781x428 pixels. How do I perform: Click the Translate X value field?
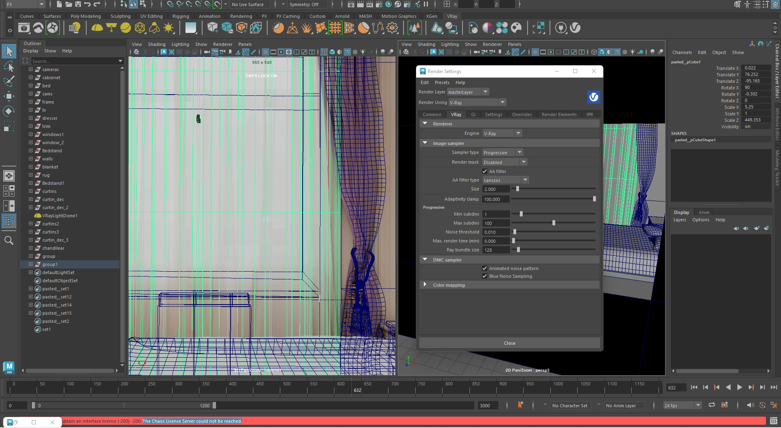(x=756, y=68)
